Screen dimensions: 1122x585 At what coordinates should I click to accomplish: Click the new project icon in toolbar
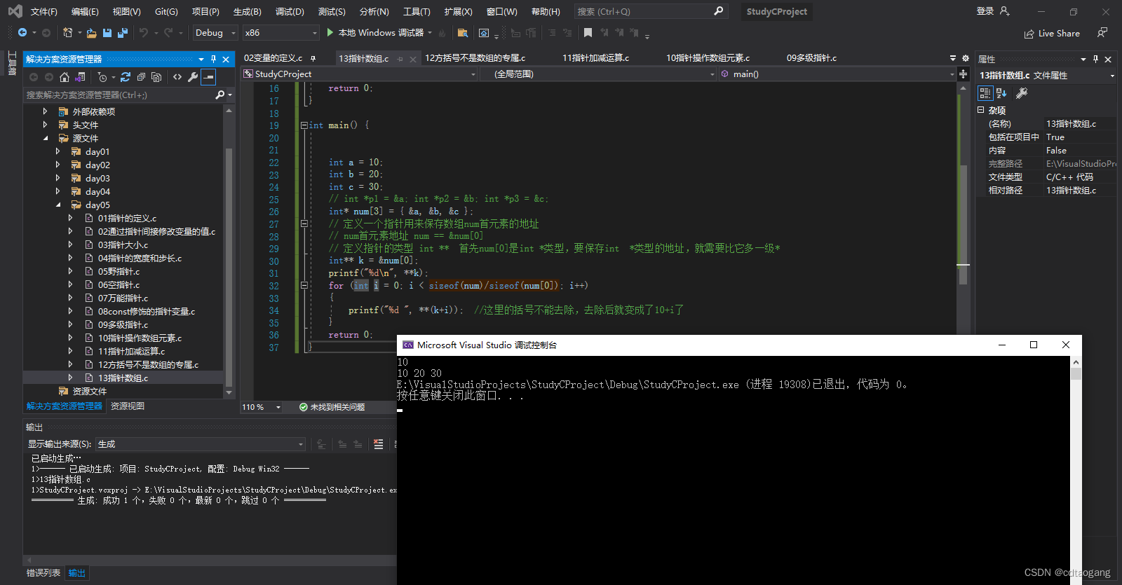[x=68, y=33]
